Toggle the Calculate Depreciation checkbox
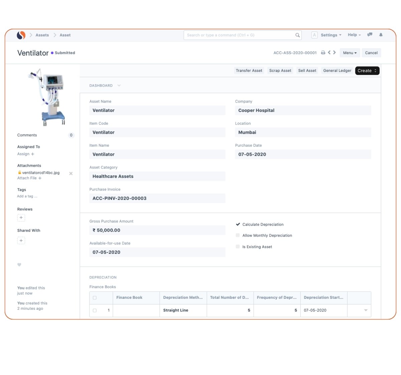Image resolution: width=401 pixels, height=375 pixels. pyautogui.click(x=238, y=224)
